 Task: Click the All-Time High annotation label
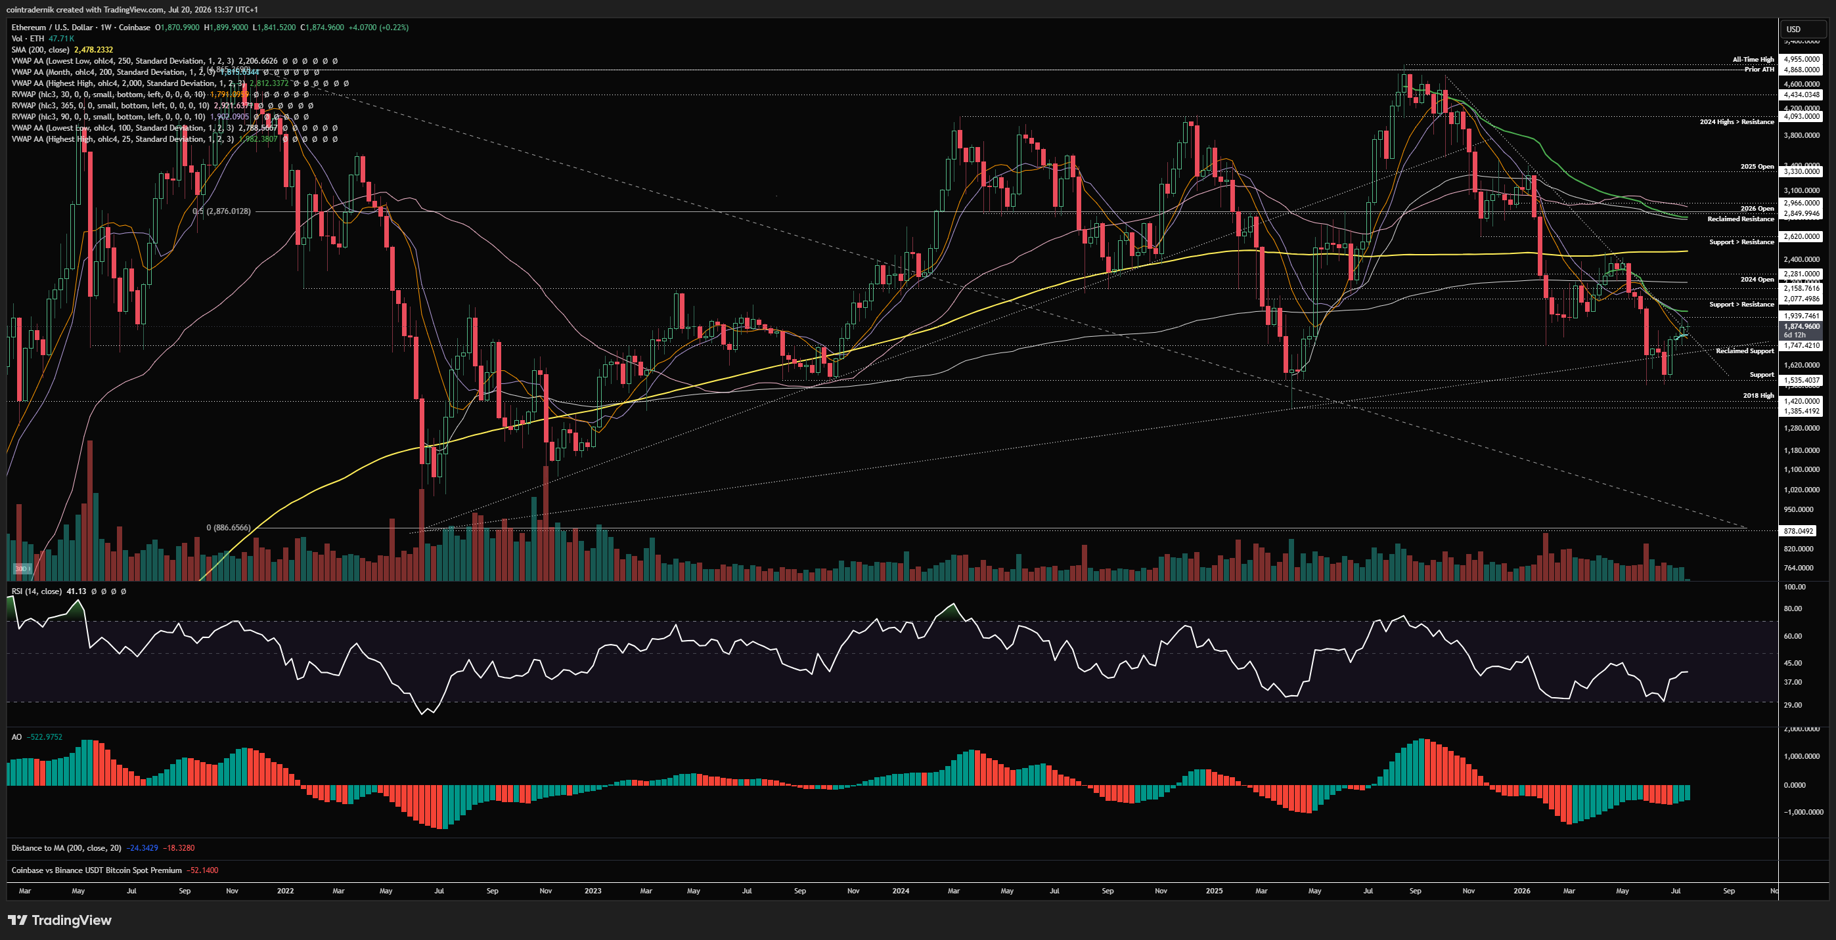pyautogui.click(x=1753, y=60)
